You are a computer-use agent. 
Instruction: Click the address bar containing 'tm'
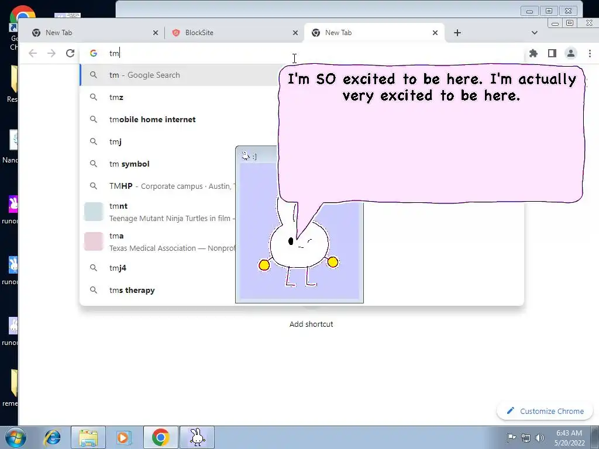click(x=302, y=53)
